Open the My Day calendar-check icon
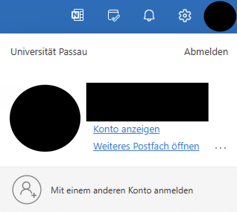The image size is (237, 212). 114,15
